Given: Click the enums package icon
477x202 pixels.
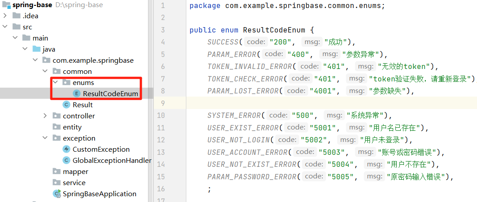Looking at the screenshot, I should (x=66, y=82).
